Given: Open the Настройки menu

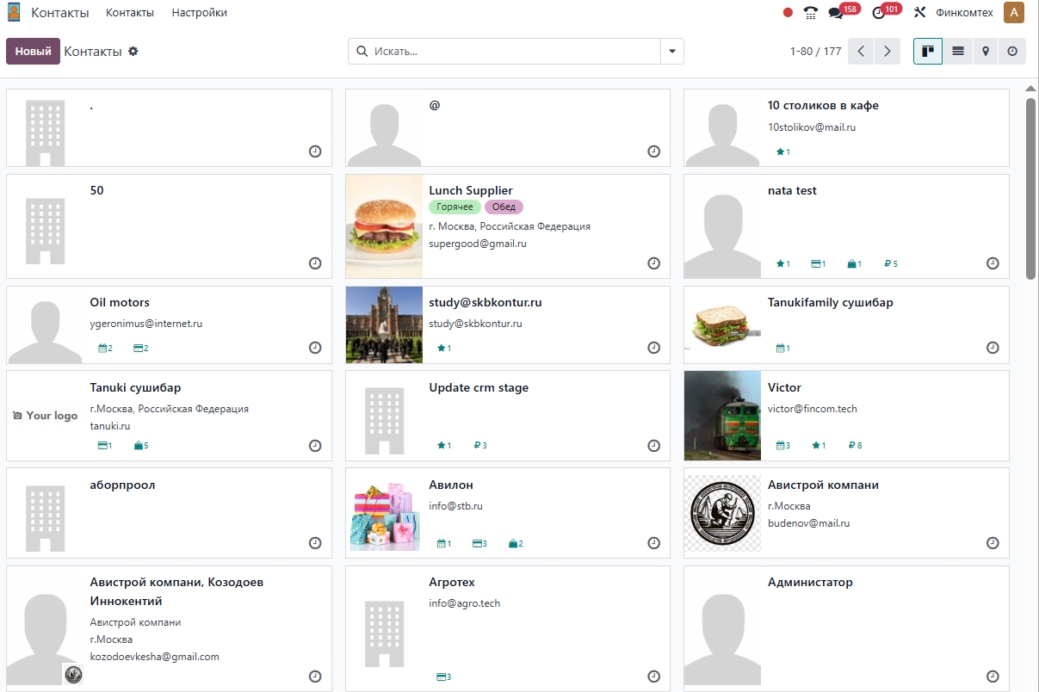Looking at the screenshot, I should [199, 13].
